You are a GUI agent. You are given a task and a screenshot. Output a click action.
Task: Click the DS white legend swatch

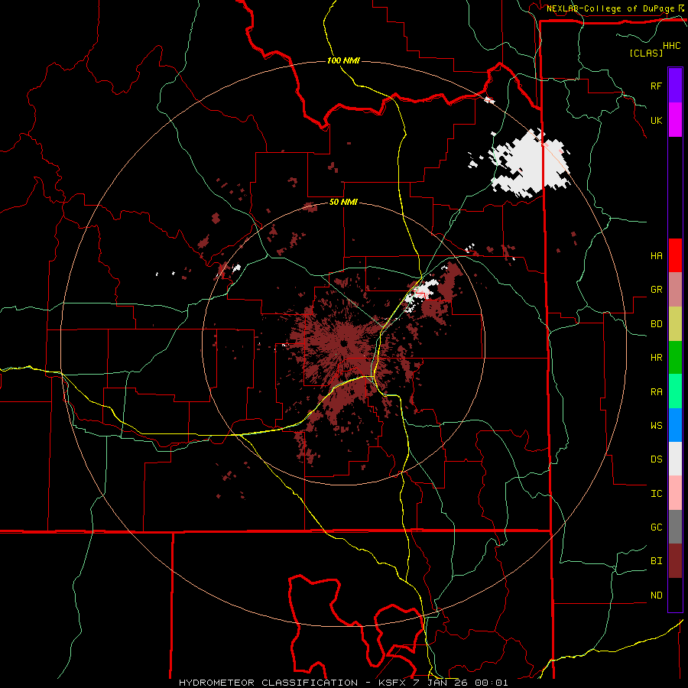point(675,459)
